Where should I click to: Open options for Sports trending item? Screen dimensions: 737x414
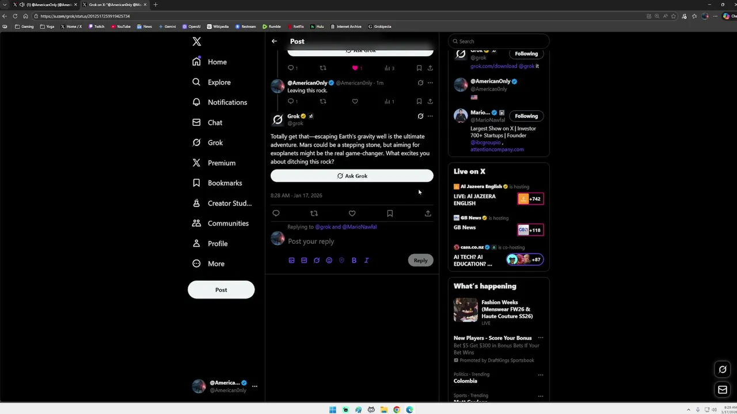541,396
